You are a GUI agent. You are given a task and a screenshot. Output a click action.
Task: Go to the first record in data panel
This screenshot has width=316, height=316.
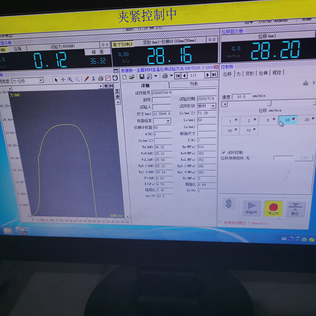[x=178, y=75]
